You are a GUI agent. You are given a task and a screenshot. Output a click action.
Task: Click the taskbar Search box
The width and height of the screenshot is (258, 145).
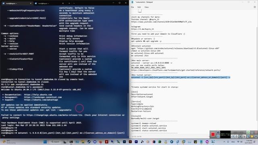click(x=55, y=142)
